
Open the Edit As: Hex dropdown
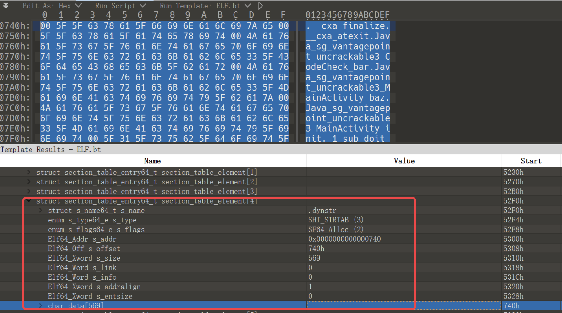(x=52, y=6)
